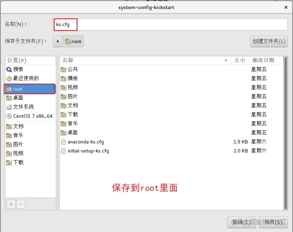The height and width of the screenshot is (232, 293).
Task: Select the 图片 bookmark in the sidebar
Action: tap(31, 144)
